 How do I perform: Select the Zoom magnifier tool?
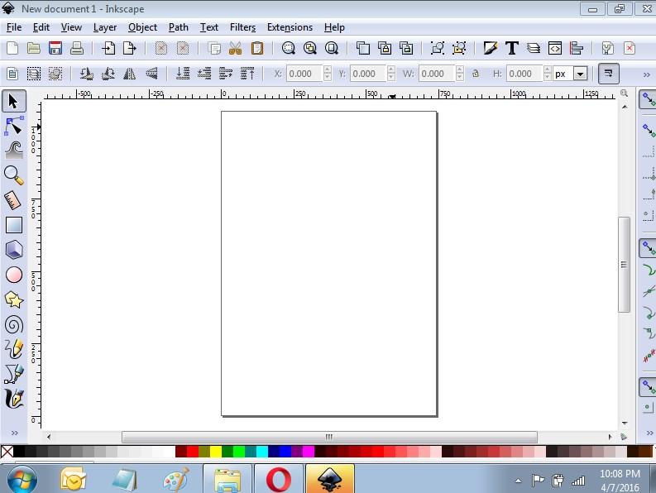pyautogui.click(x=14, y=175)
